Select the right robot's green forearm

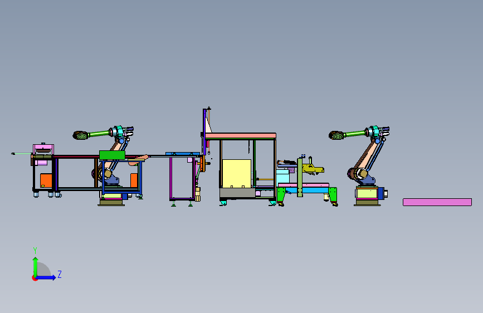355,134
